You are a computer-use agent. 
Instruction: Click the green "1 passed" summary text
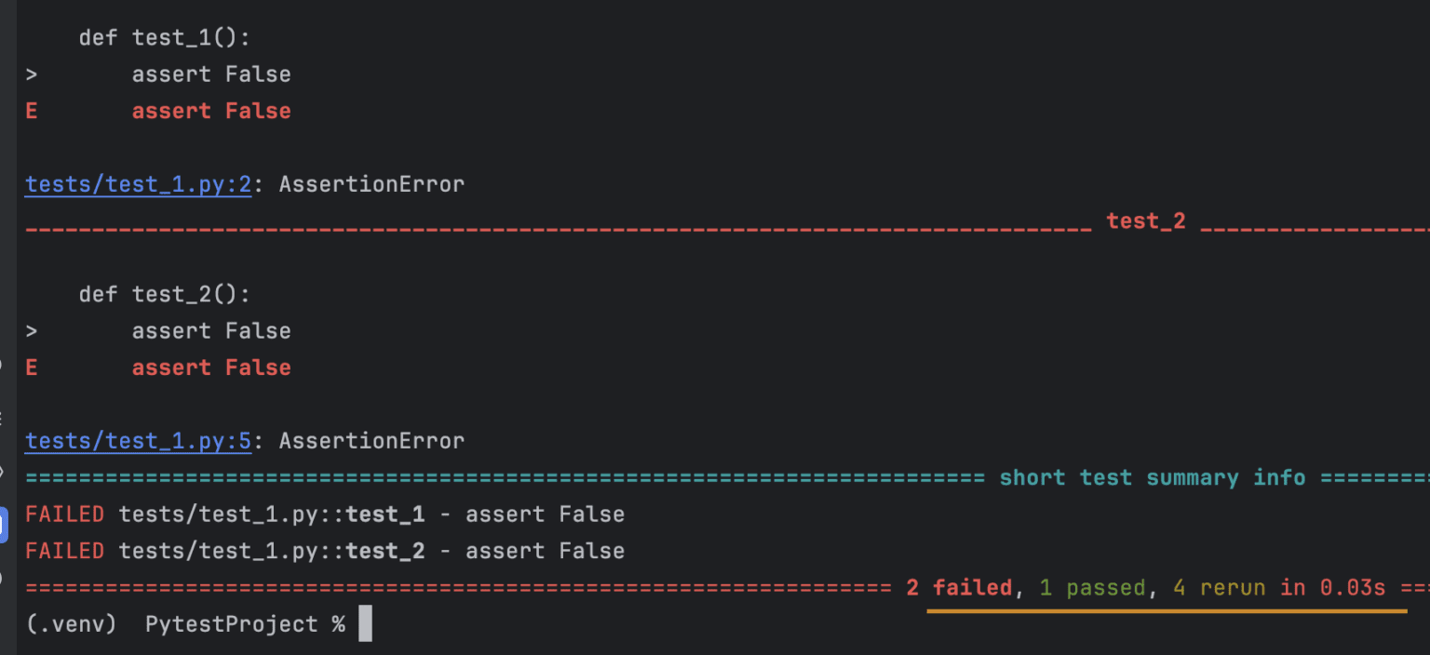[1092, 588]
